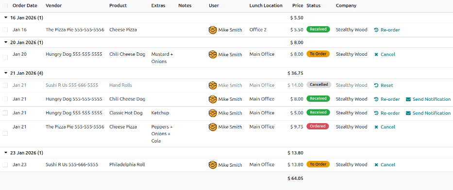The image size is (453, 190).
Task: Re-order the Jan 16 Cheese Pizza
Action: click(x=387, y=30)
